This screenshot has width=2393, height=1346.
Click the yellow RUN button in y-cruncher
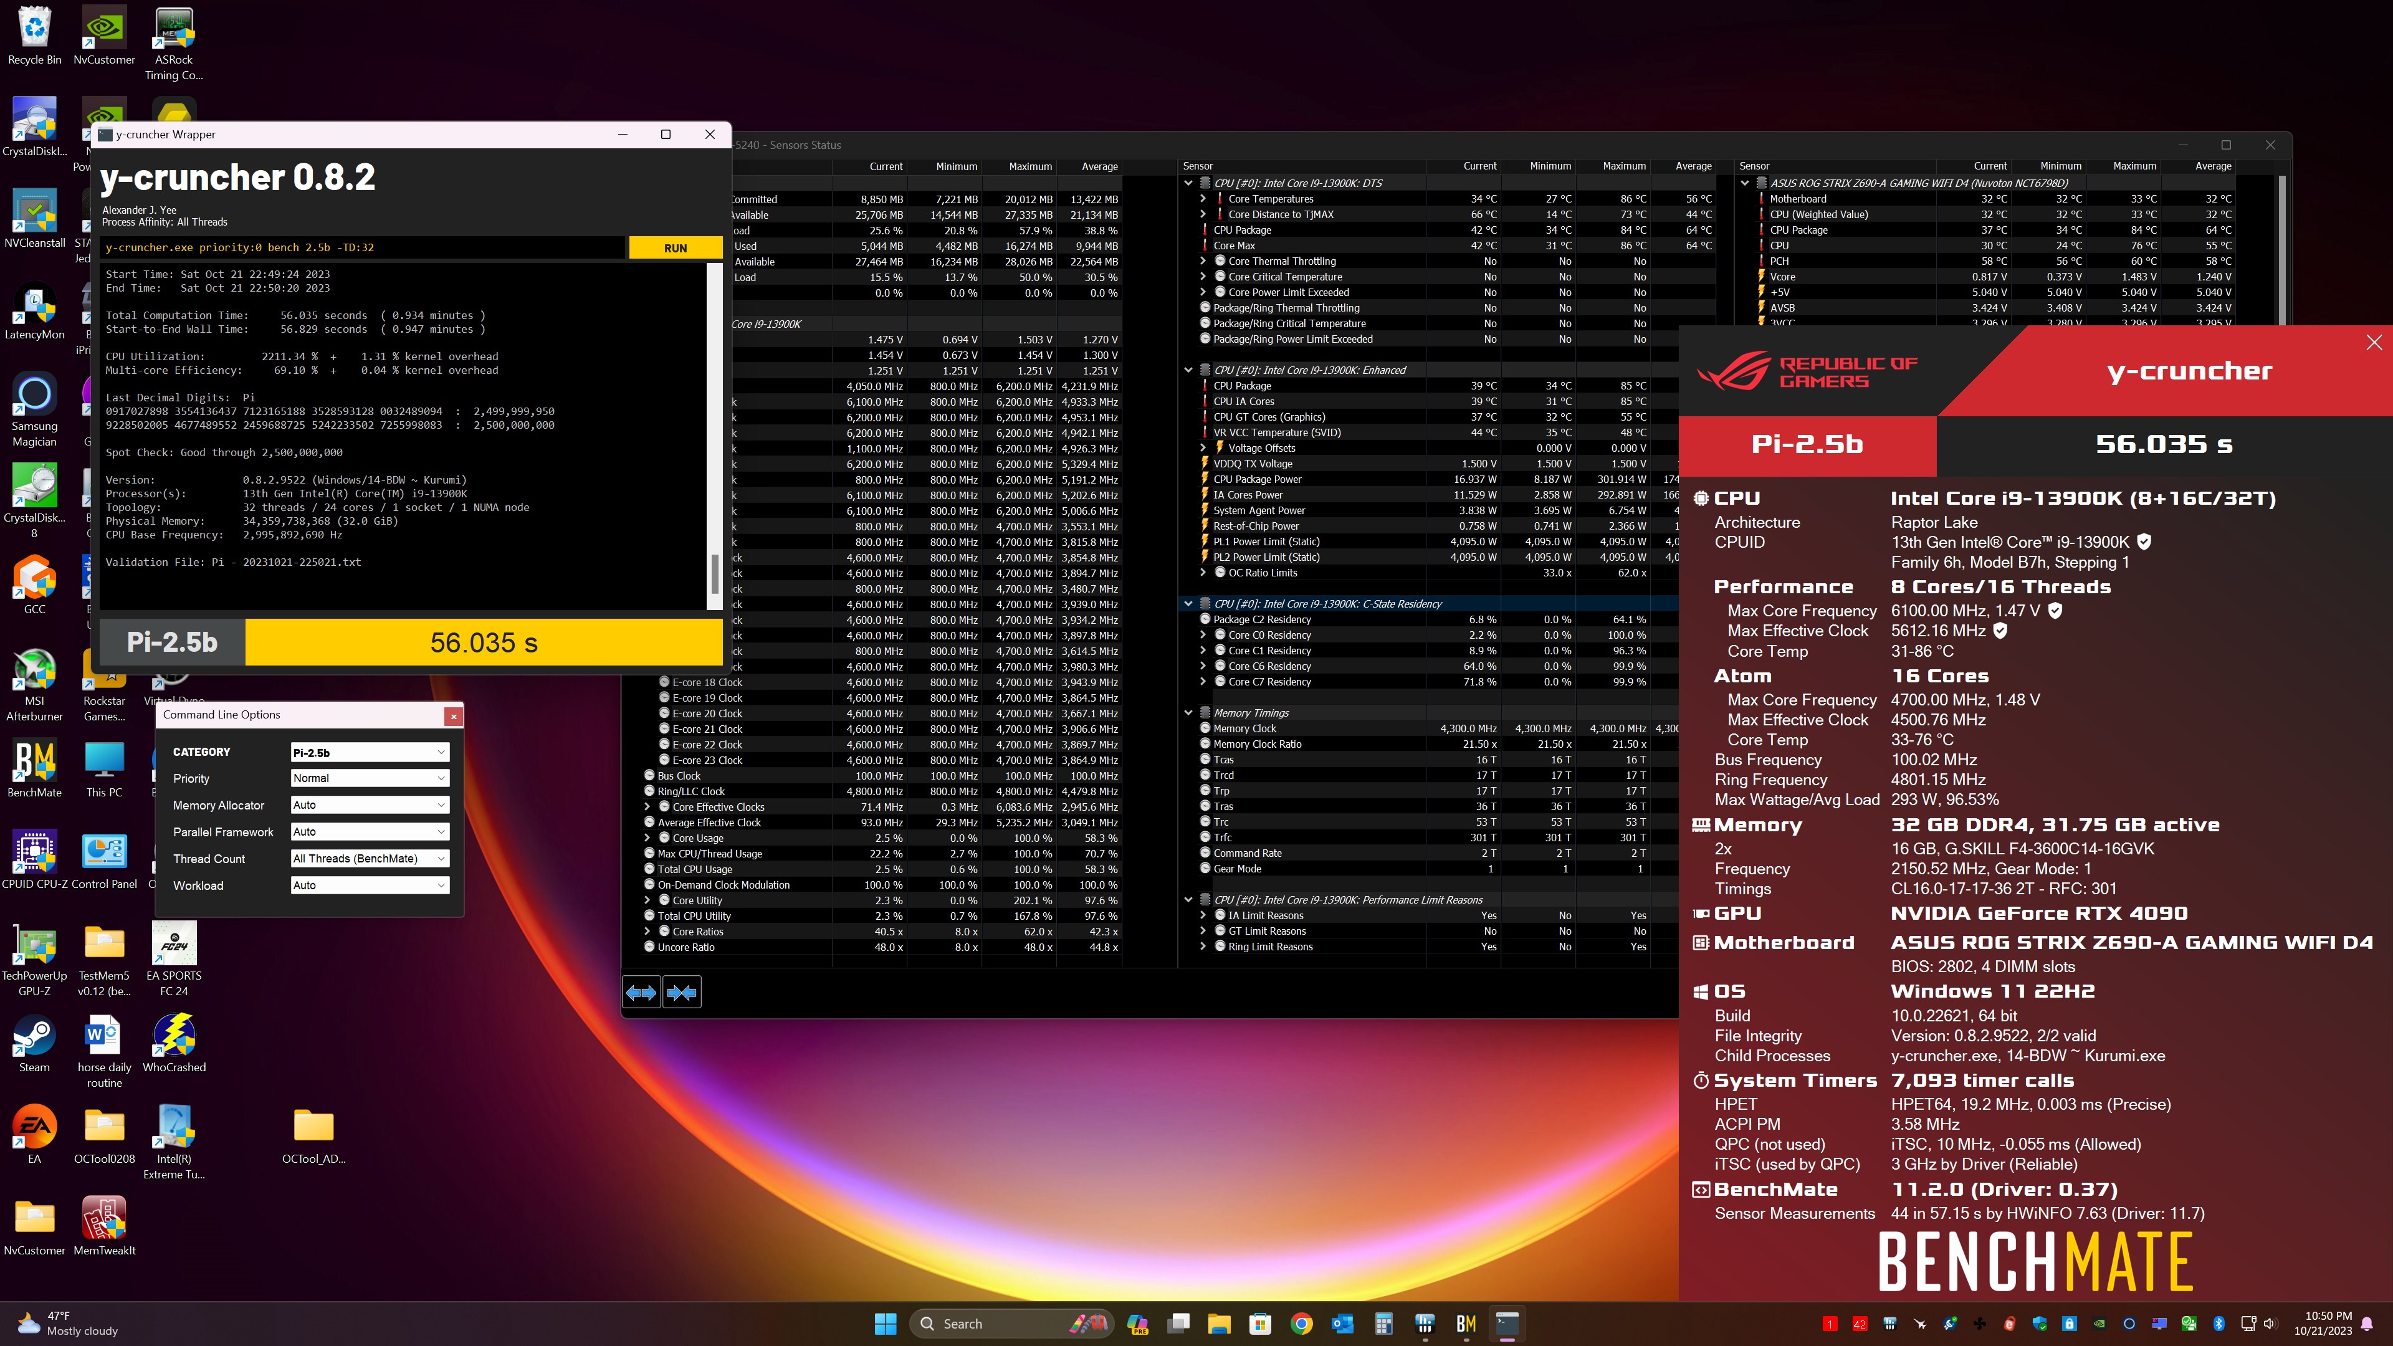pos(676,248)
